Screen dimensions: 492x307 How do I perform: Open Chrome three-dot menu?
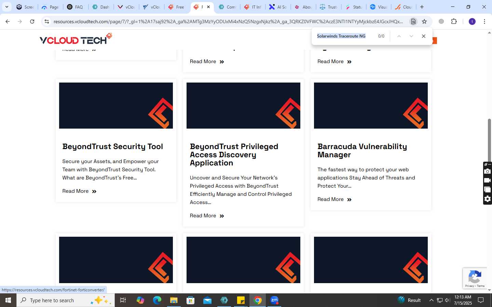point(484,21)
